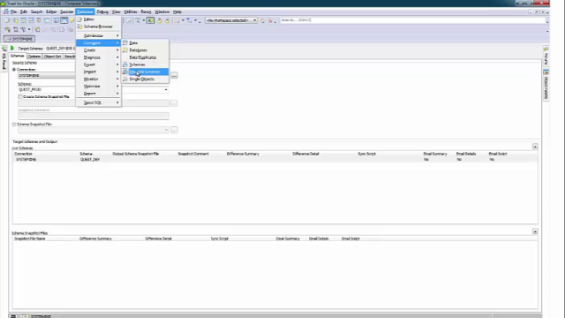Open the topmost right sidebar tab
Screen dimensions: 565x318
click(546, 56)
